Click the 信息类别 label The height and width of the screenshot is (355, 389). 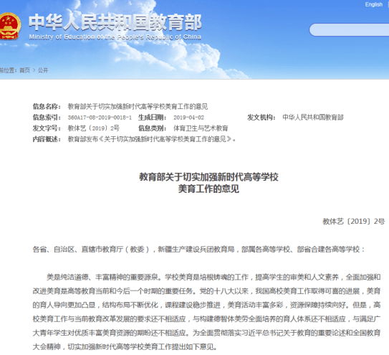152,128
